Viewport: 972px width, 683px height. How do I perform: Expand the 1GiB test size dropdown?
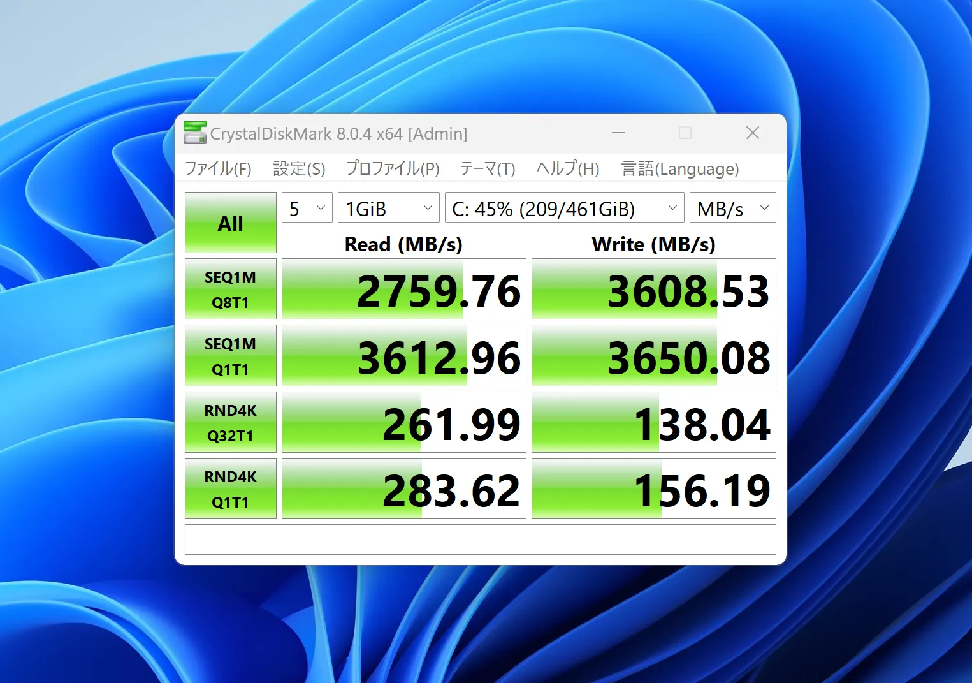[389, 208]
